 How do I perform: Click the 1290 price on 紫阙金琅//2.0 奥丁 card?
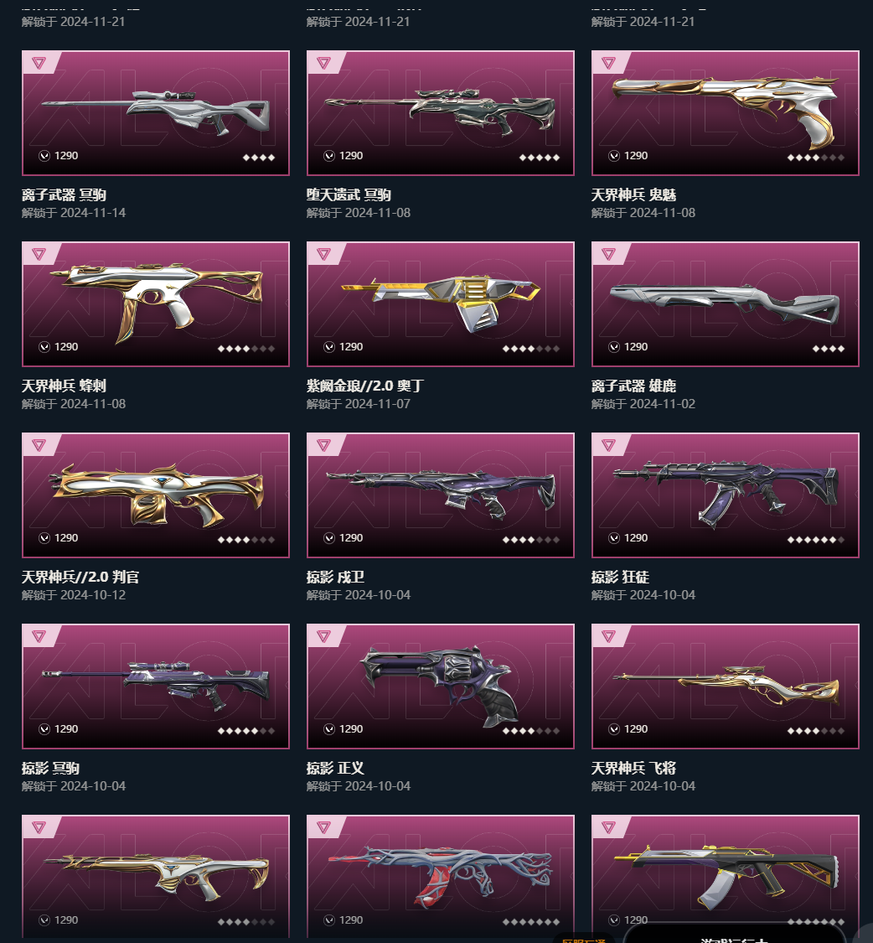point(351,347)
